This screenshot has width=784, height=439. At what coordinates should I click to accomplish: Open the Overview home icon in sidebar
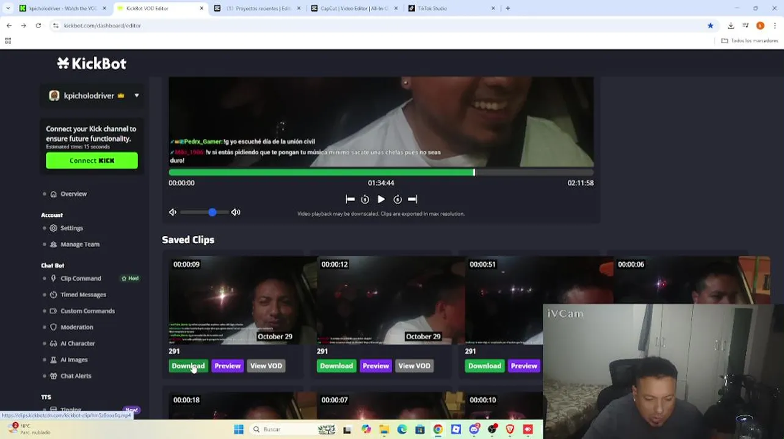(54, 194)
